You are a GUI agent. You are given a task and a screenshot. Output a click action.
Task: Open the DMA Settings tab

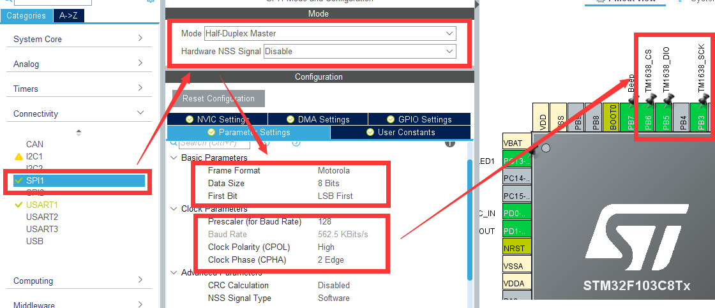pyautogui.click(x=318, y=119)
